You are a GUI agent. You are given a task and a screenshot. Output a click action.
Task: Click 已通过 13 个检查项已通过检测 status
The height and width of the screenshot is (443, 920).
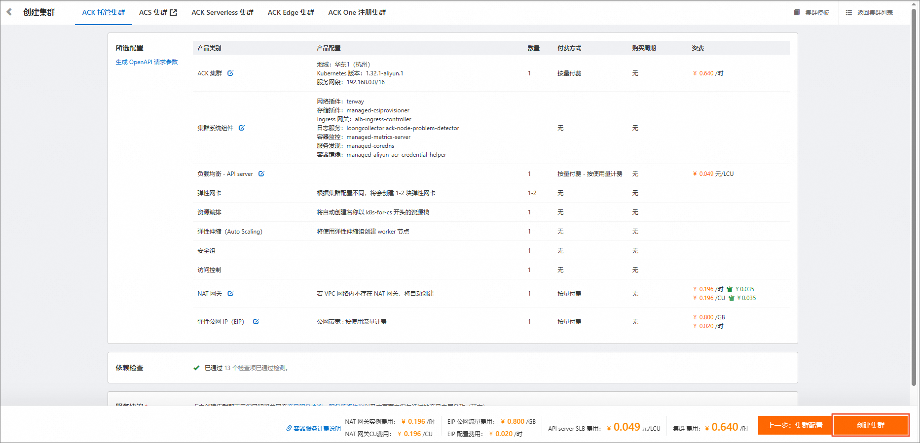coord(246,368)
